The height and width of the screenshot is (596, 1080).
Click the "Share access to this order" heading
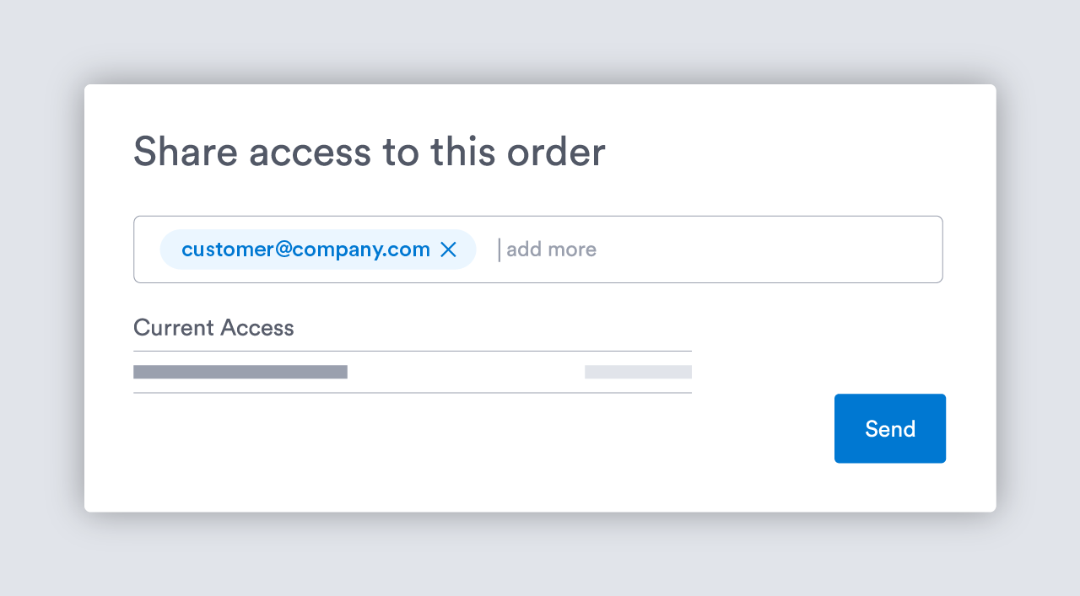pyautogui.click(x=369, y=152)
